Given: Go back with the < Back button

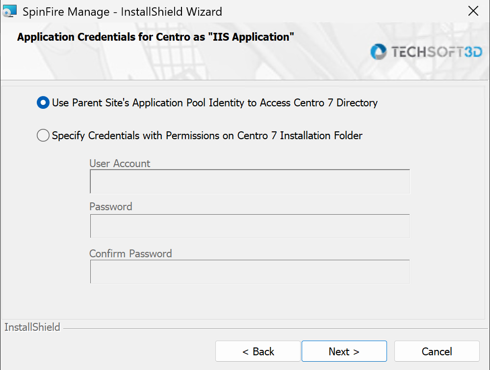Looking at the screenshot, I should click(x=258, y=351).
